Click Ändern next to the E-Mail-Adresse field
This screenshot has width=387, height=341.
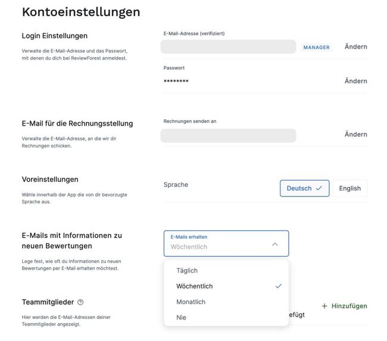click(x=355, y=47)
